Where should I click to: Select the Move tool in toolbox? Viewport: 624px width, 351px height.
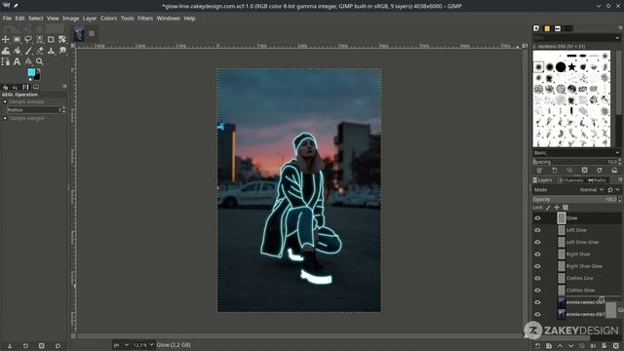(x=6, y=39)
